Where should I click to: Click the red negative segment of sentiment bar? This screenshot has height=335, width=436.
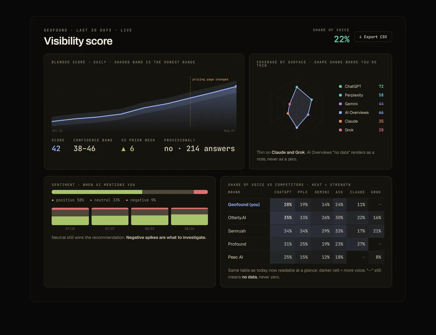click(201, 192)
